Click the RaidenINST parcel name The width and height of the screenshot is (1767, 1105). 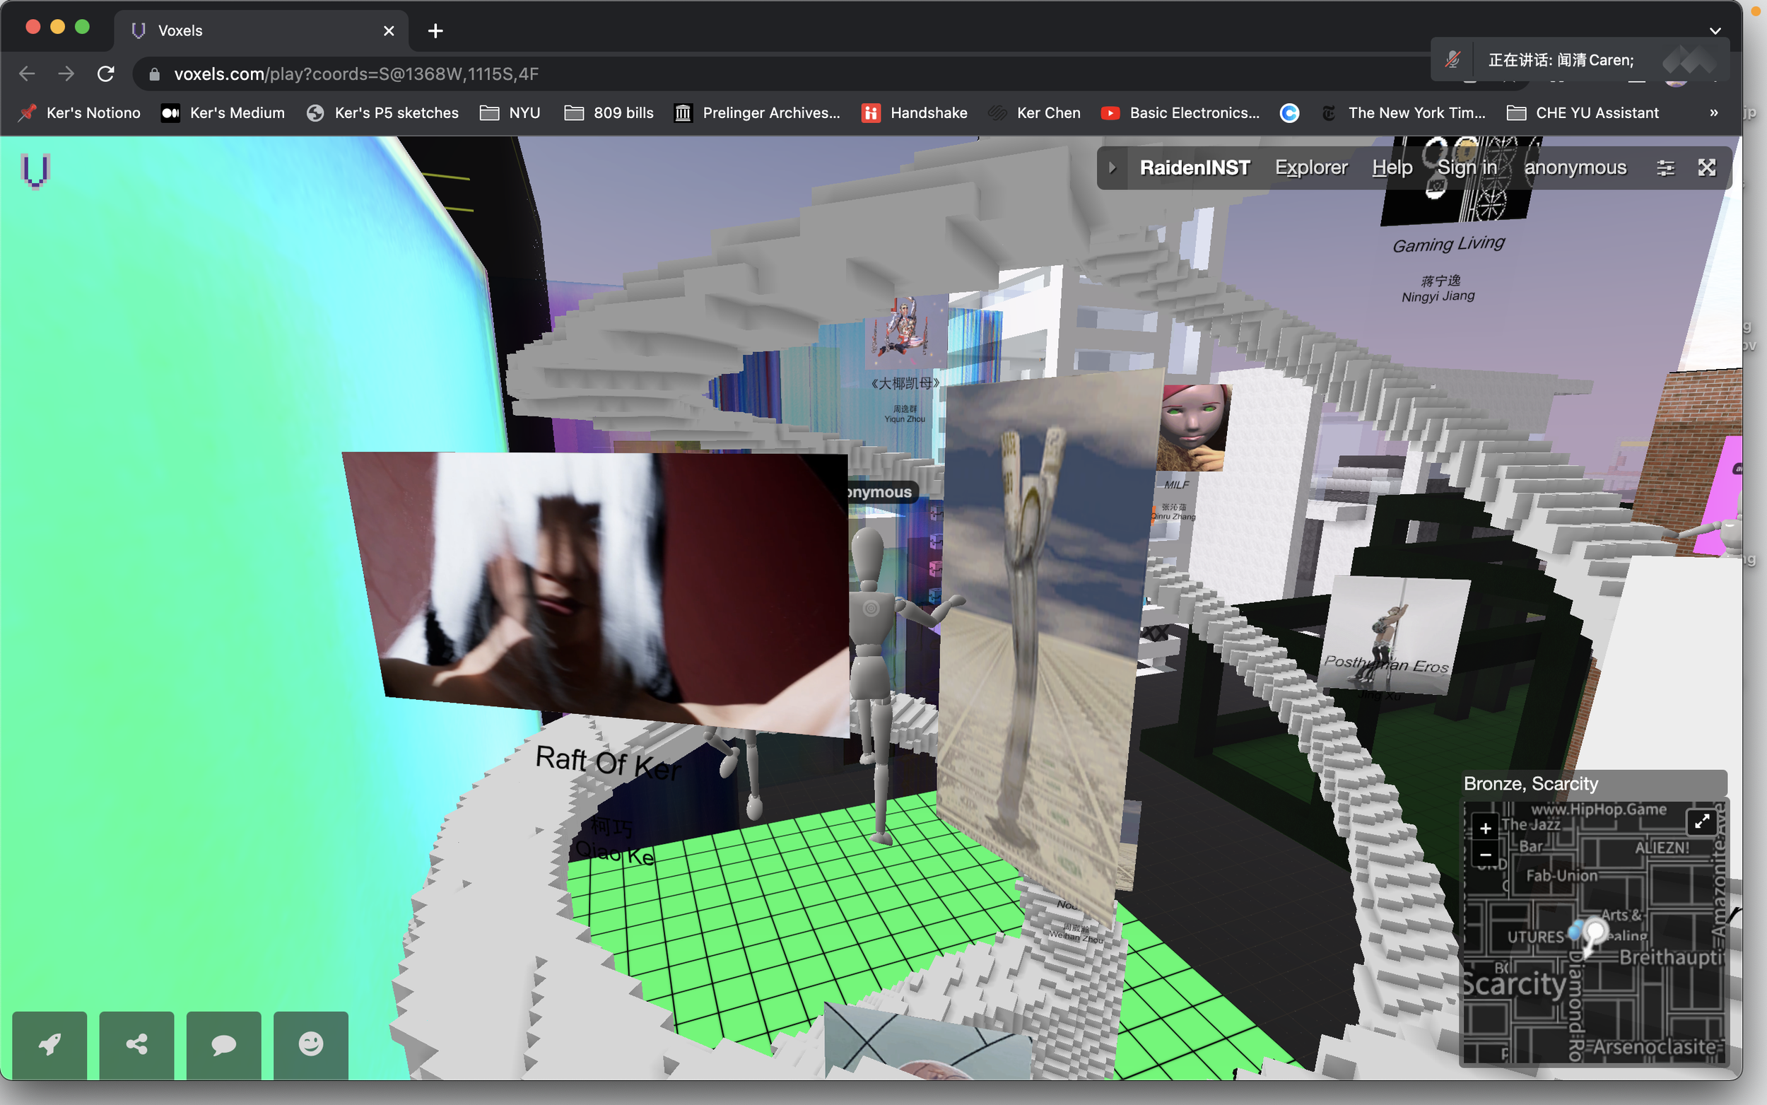[1195, 168]
